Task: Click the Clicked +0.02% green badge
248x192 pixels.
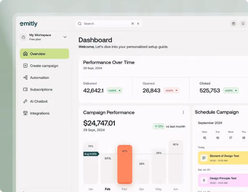Action: click(231, 91)
